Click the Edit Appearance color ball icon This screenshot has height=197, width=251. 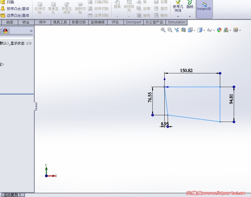coord(219,30)
